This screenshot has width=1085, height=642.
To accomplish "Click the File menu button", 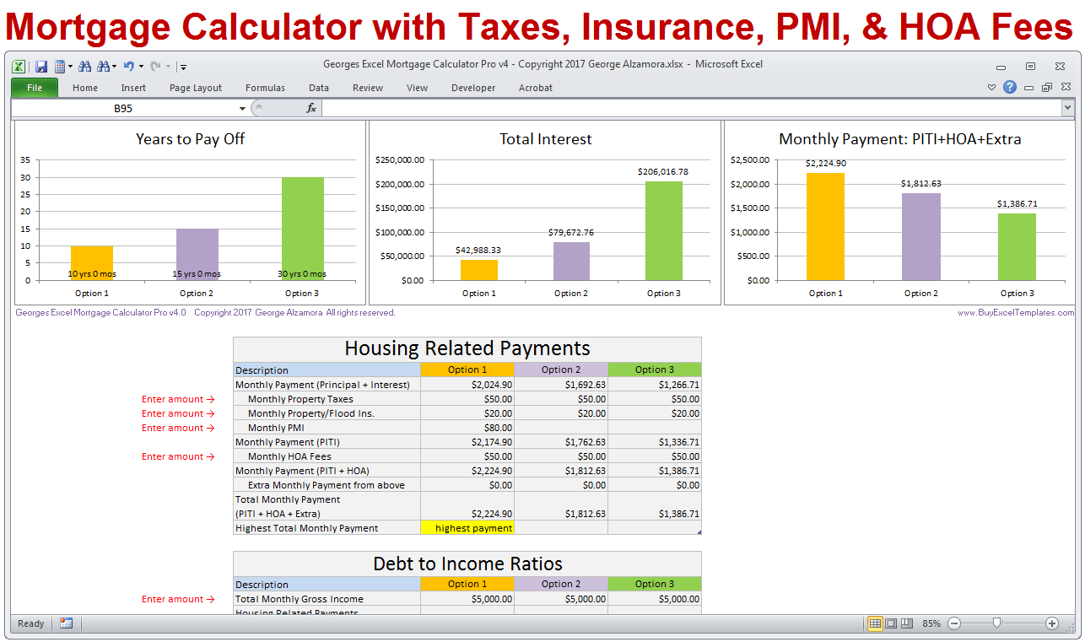I will tap(34, 88).
